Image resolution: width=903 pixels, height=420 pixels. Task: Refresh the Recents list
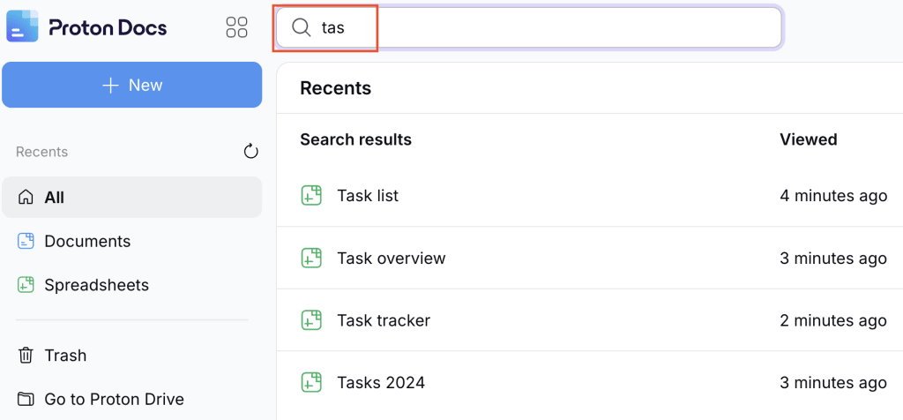click(250, 152)
